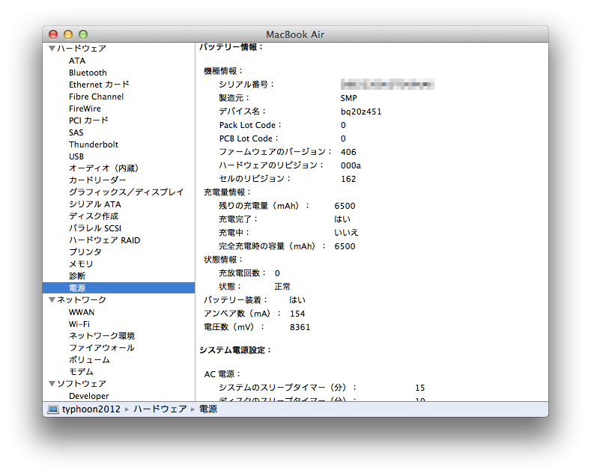Click the バッテリー情報 heading

[x=231, y=47]
